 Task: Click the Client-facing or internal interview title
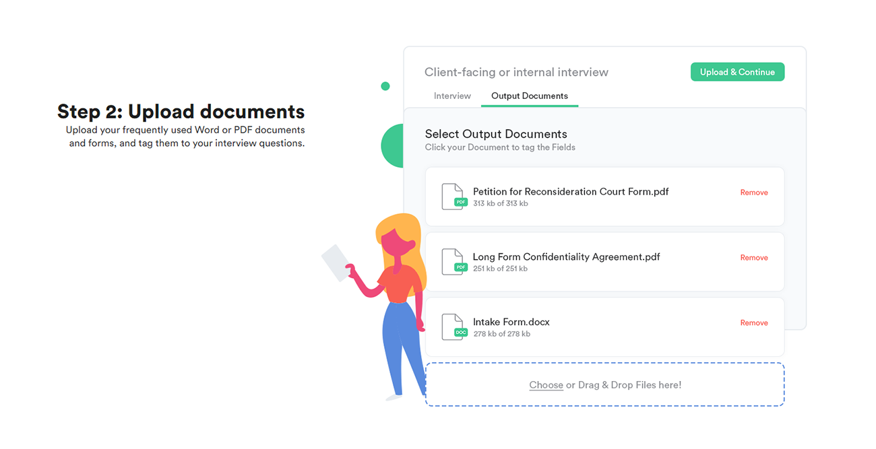click(x=516, y=72)
